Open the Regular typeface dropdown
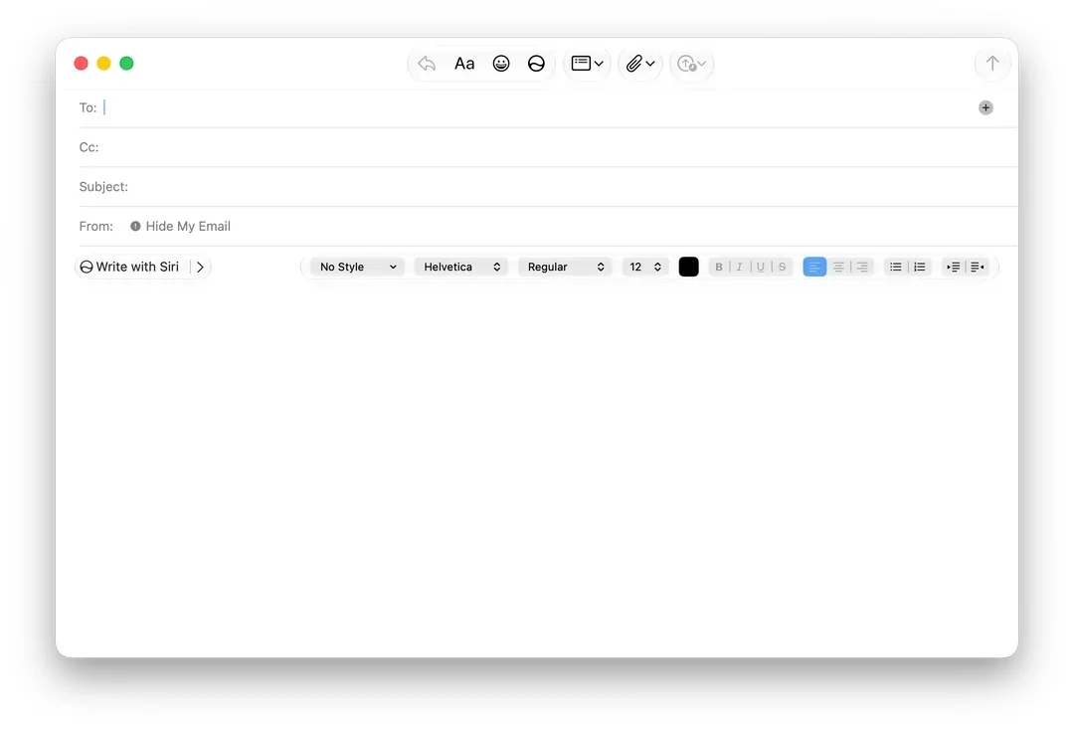 point(565,268)
